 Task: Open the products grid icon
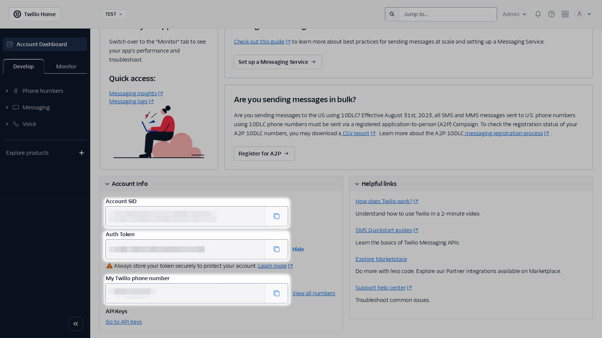(x=565, y=14)
